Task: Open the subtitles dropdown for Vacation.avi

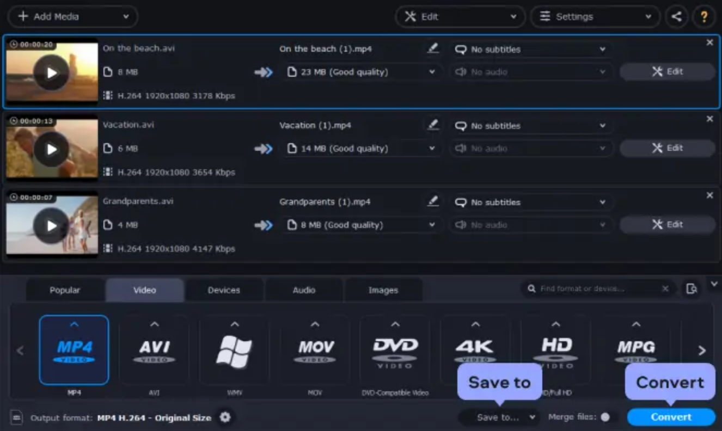Action: pyautogui.click(x=531, y=126)
